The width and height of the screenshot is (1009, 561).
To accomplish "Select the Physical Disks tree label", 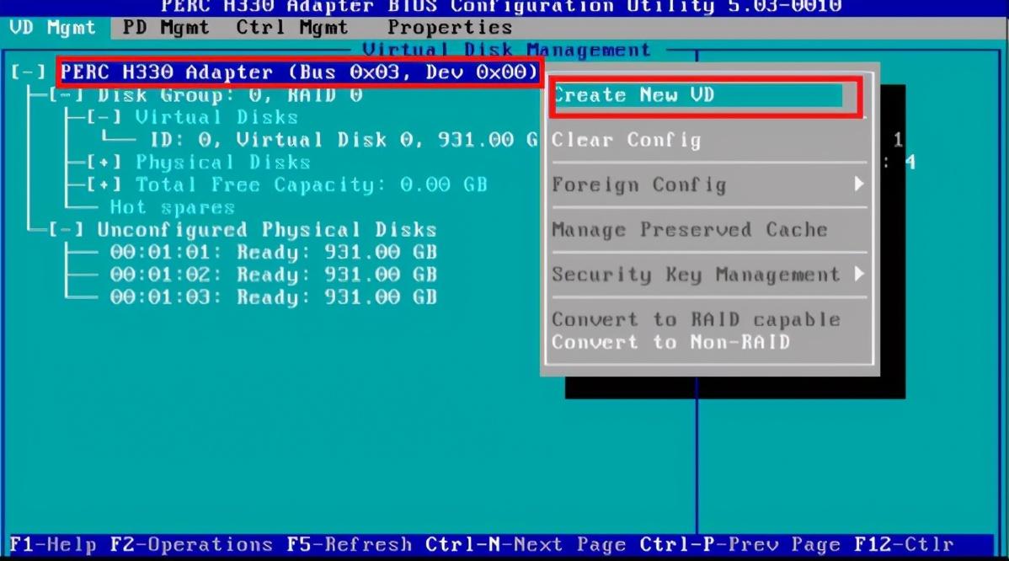I will (x=223, y=163).
